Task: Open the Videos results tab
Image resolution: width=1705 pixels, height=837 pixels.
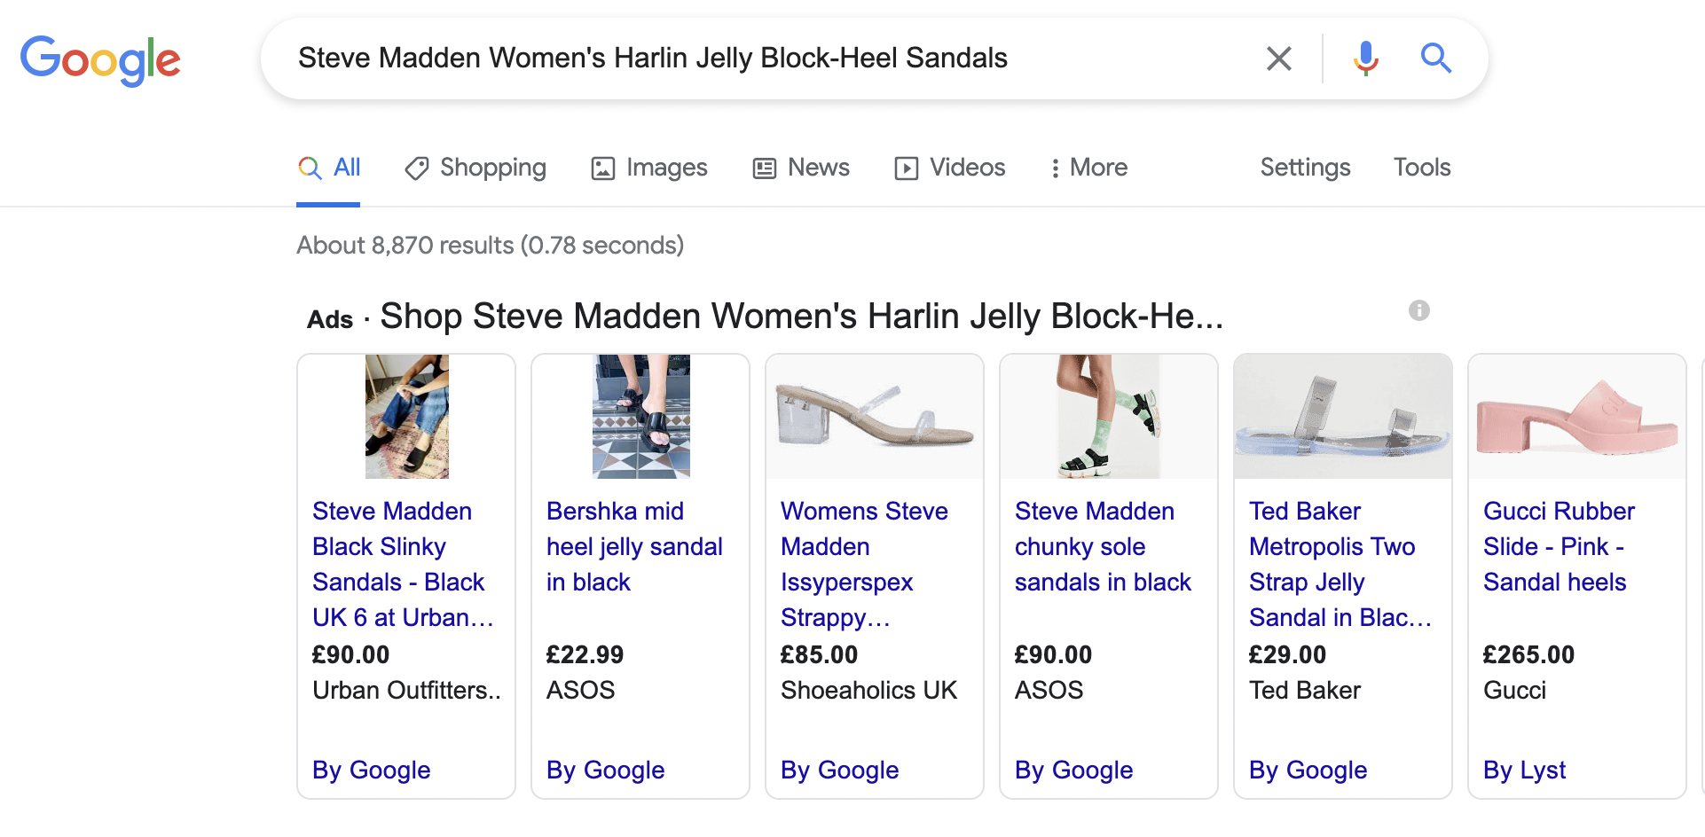Action: (x=950, y=168)
